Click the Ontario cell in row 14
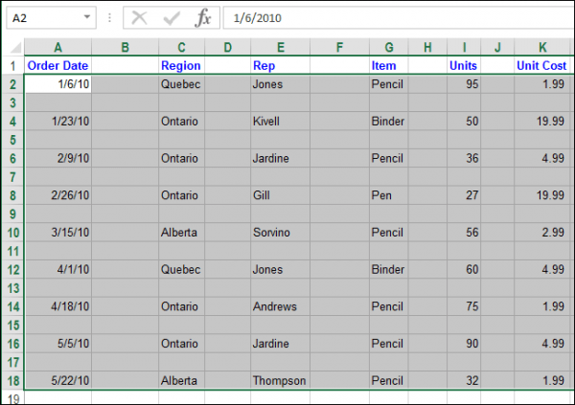This screenshot has height=405, width=575. (x=181, y=306)
